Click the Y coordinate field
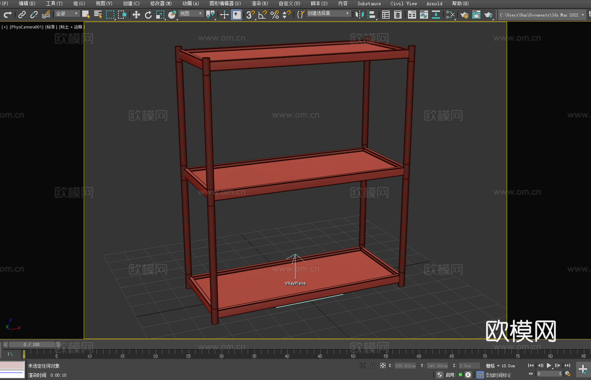Viewport: 591px width, 380px height. [437, 366]
